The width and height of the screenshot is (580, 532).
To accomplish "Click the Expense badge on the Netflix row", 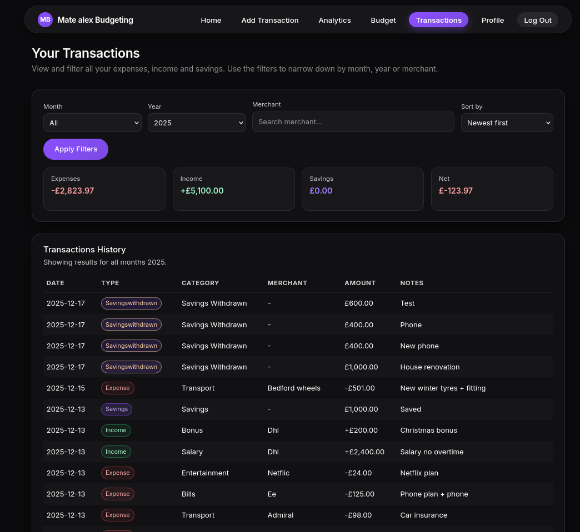I will (x=117, y=473).
